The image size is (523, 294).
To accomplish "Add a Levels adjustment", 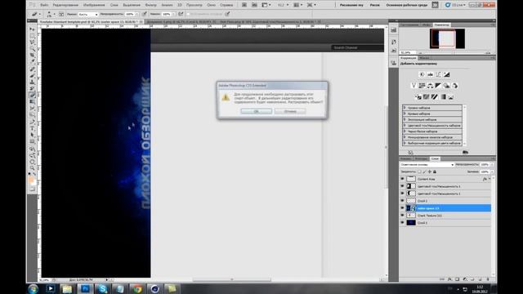I will (x=431, y=74).
